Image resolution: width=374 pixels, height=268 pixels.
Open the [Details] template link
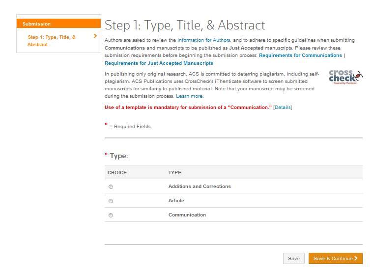point(283,107)
